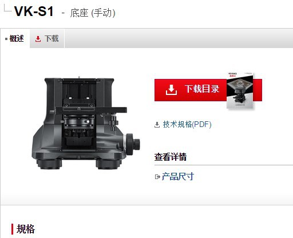Click the small download icon beside 技术规格
This screenshot has height=238, width=293.
pyautogui.click(x=157, y=125)
